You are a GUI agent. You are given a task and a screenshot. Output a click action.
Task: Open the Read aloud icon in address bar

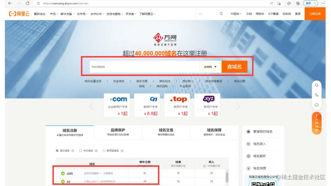(272, 3)
